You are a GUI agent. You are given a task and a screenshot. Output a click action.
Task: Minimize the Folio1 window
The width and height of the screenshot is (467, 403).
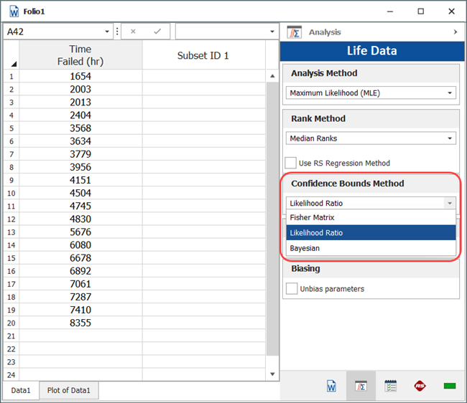tap(390, 11)
